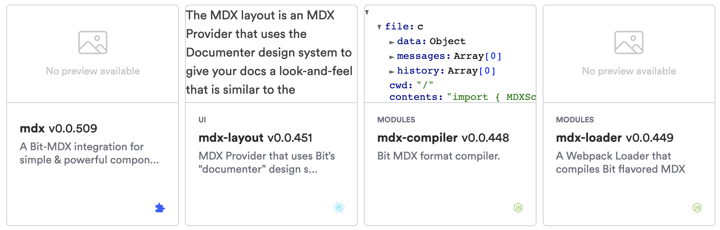Select the "contents" property in the tree
Image resolution: width=720 pixels, height=230 pixels.
click(415, 97)
